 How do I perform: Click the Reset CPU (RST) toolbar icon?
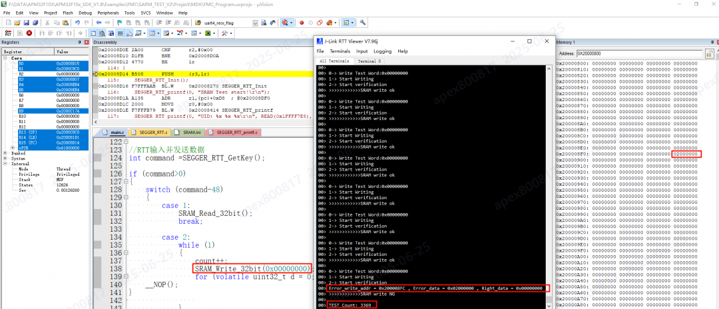8,33
